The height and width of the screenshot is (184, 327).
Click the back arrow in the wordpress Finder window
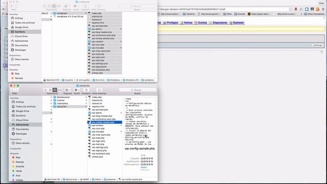[x=11, y=6]
